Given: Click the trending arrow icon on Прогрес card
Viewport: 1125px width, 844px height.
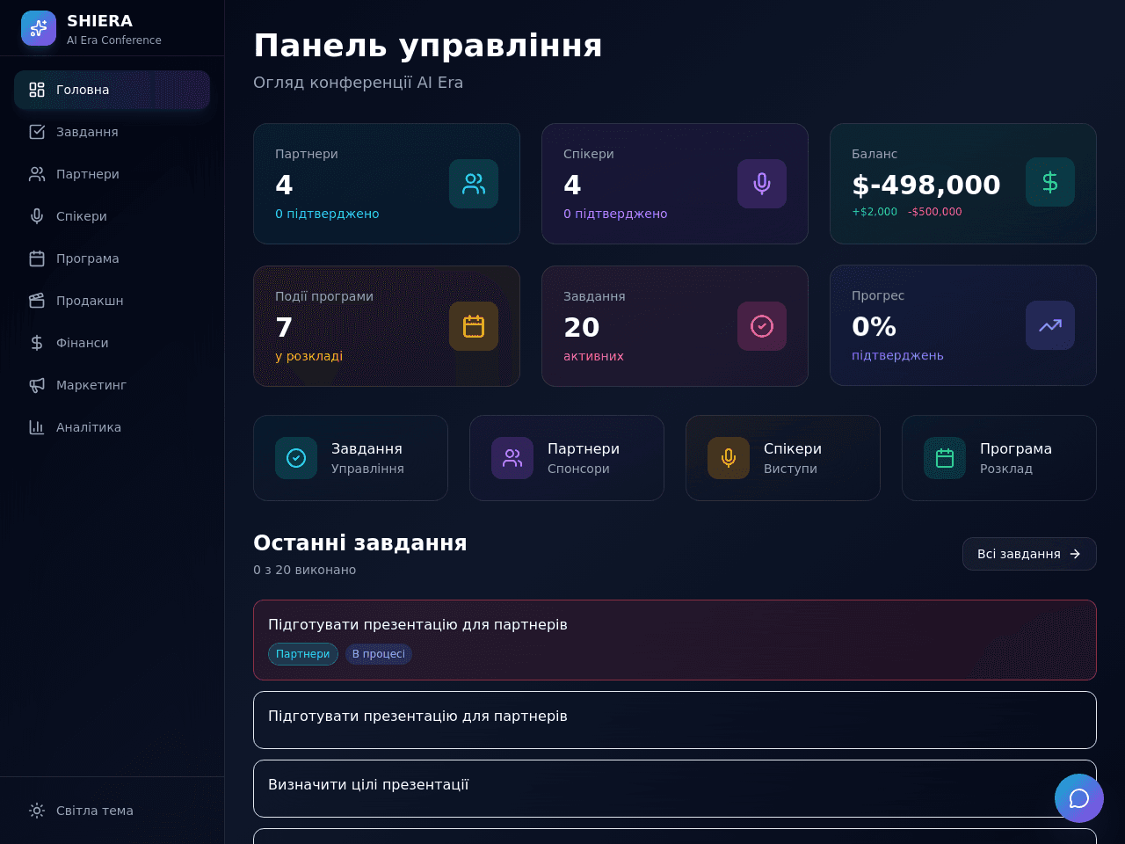Looking at the screenshot, I should 1050,325.
